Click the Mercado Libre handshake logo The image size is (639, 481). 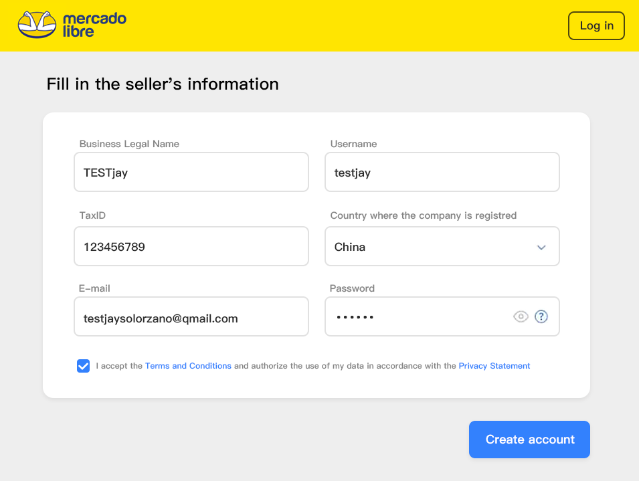coord(37,25)
